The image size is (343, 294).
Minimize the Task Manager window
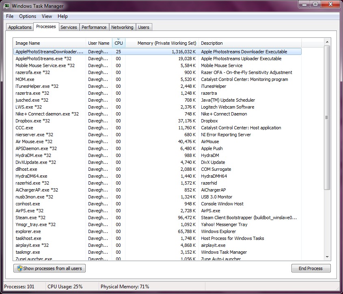click(x=304, y=4)
